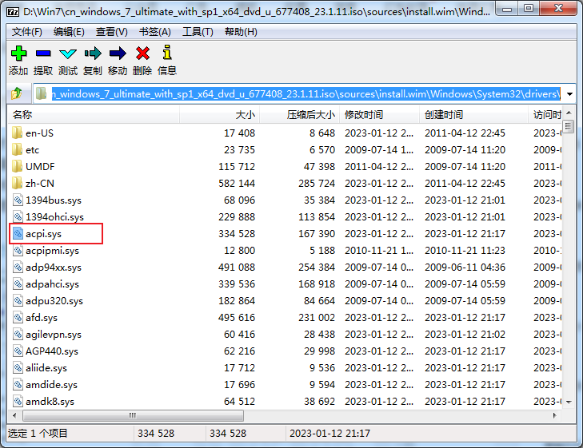This screenshot has width=583, height=448.
Task: Click the amdk8.sys file icon
Action: tap(18, 401)
